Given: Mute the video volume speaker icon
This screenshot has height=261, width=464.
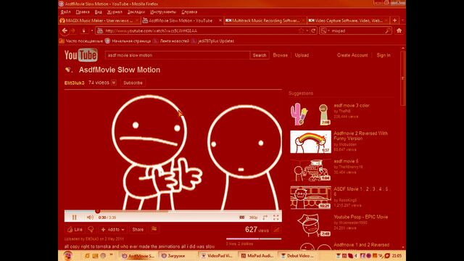Looking at the screenshot, I should (x=90, y=217).
